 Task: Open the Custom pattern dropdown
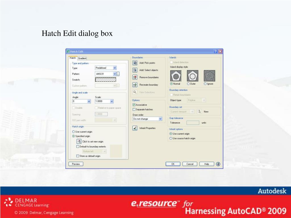tap(106, 86)
